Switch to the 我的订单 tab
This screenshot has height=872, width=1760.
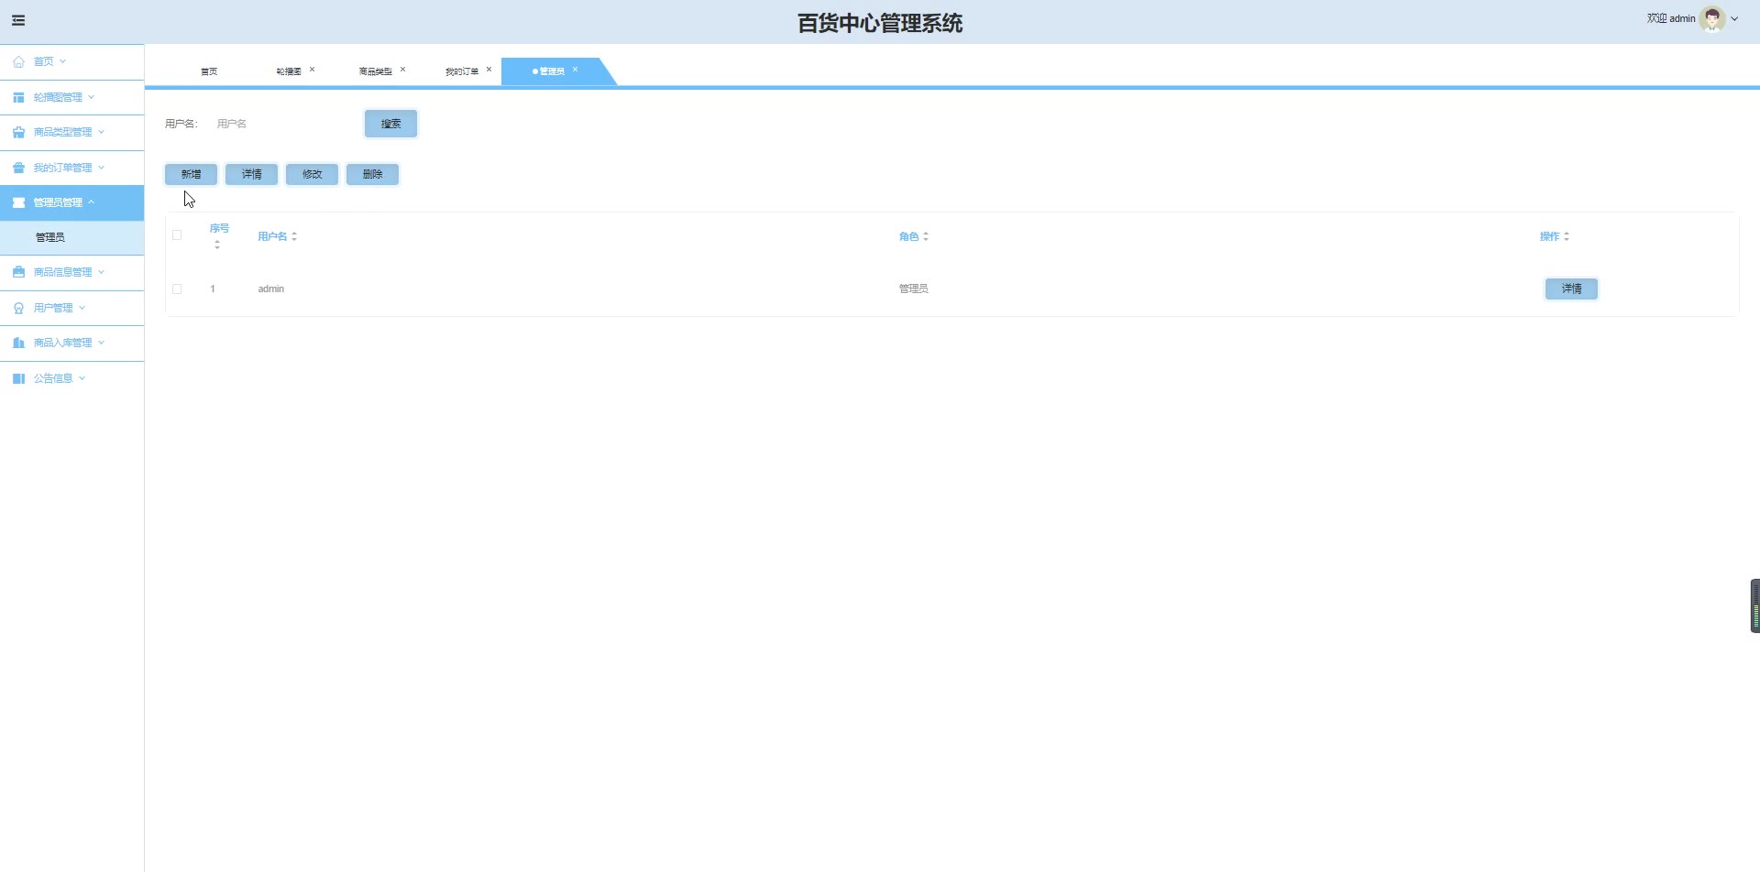462,71
